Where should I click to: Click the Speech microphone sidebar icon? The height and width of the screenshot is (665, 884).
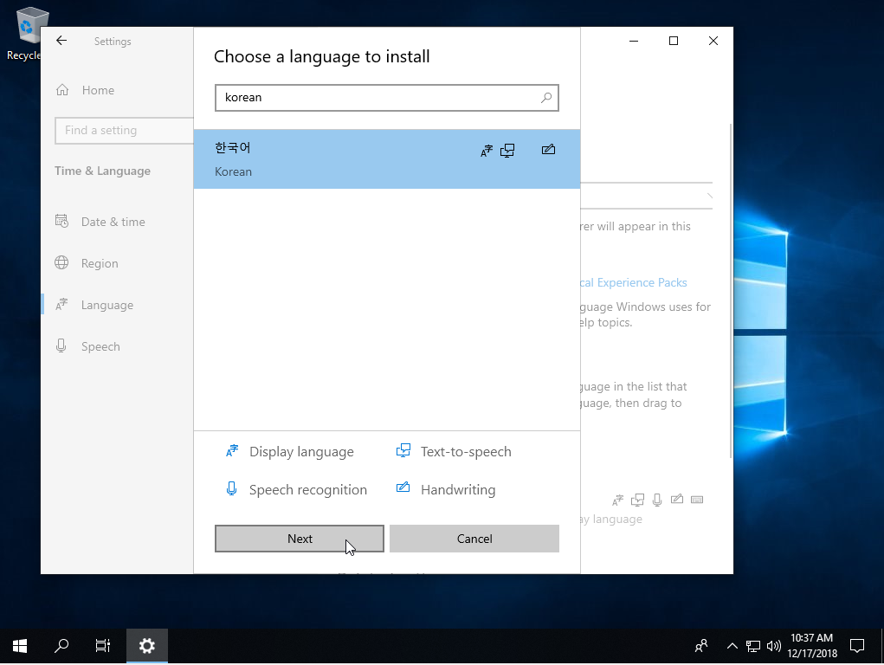point(61,345)
